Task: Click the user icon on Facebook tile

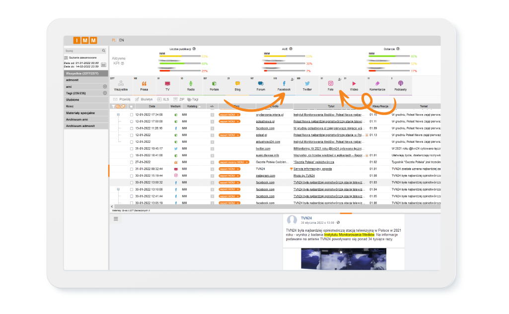Action: [x=292, y=79]
